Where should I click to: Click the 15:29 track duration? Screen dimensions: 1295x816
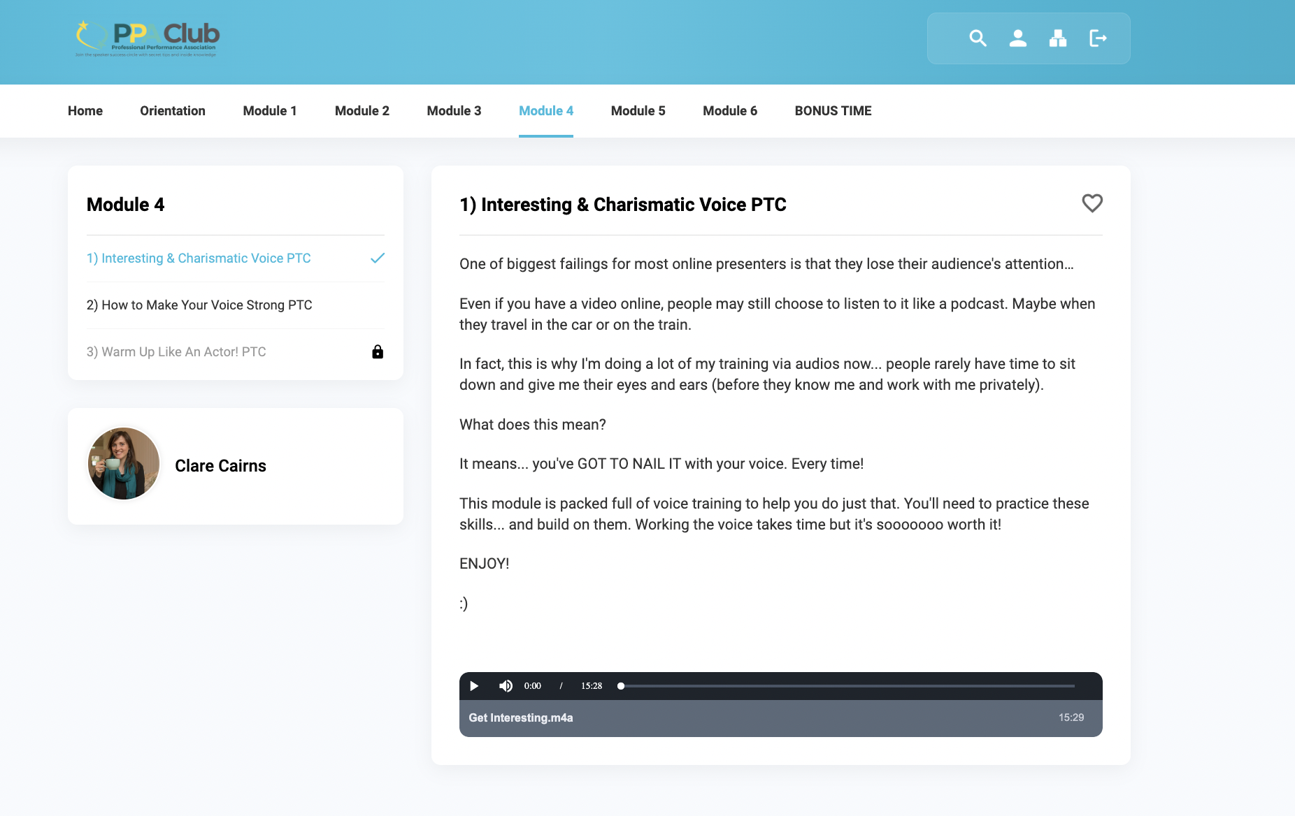[1071, 717]
